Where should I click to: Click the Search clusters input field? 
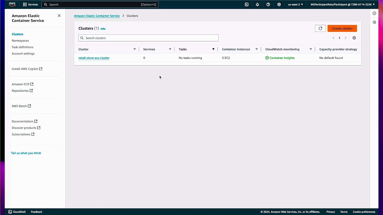148,38
